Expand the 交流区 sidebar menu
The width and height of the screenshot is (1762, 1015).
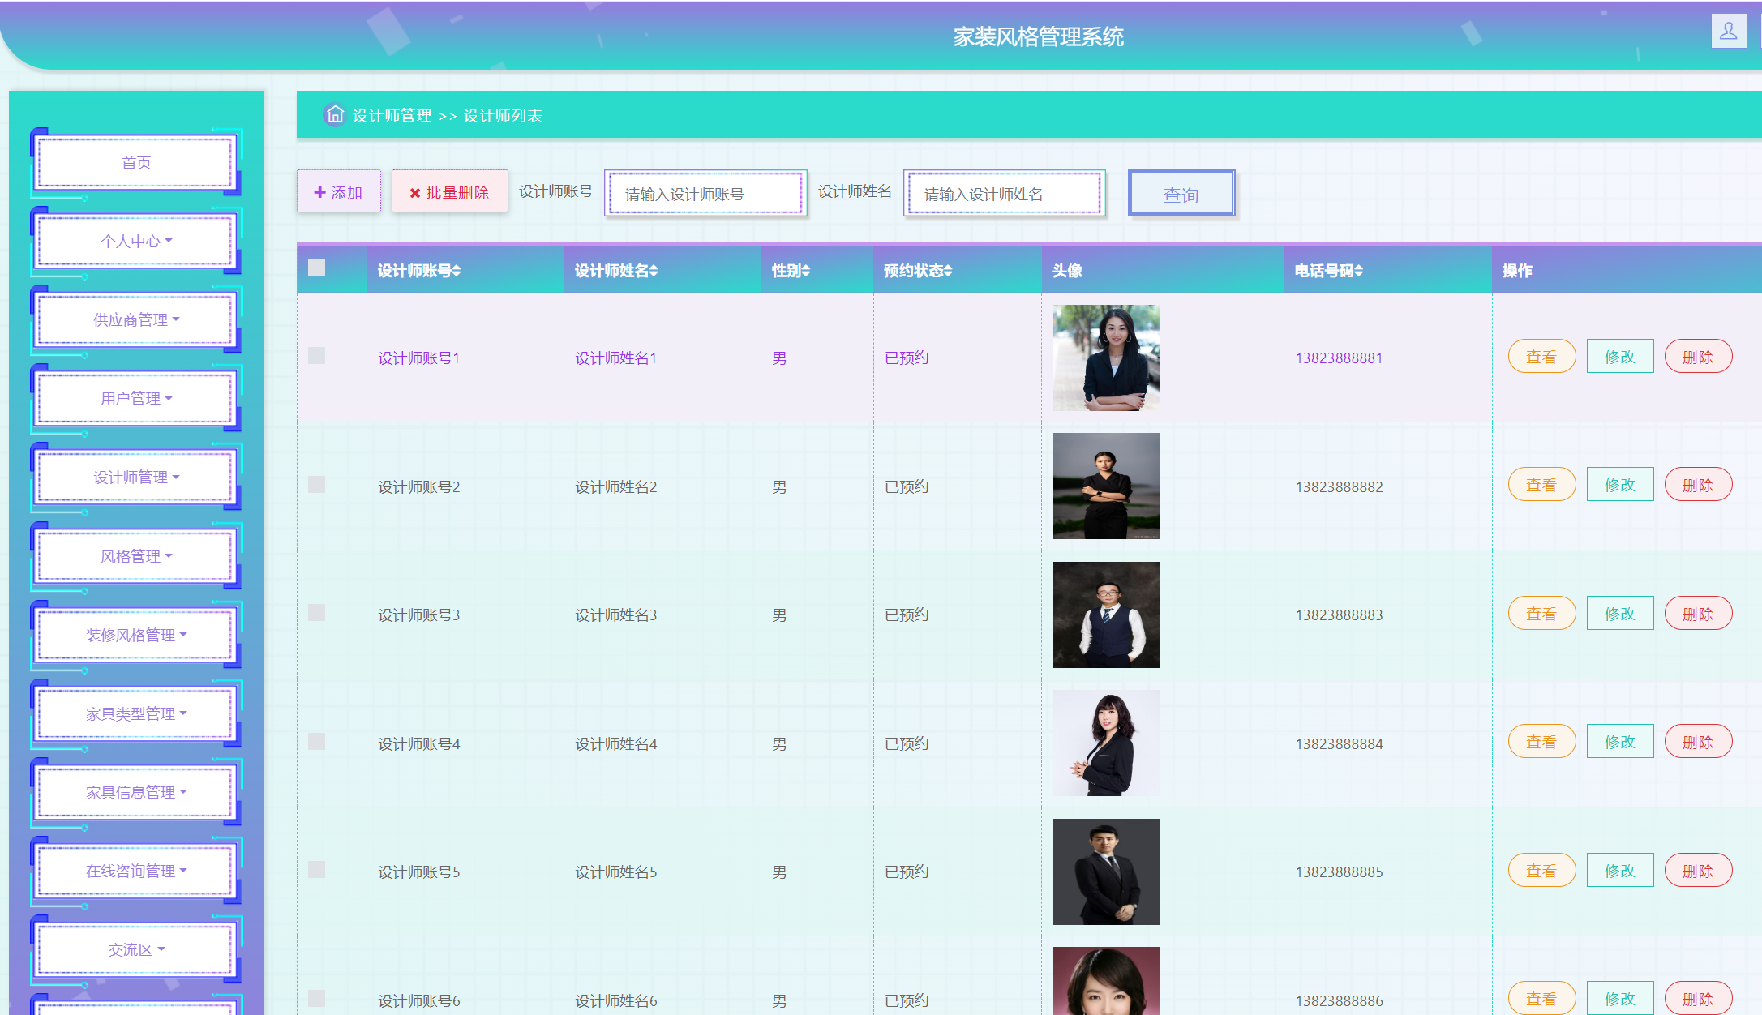(x=136, y=950)
